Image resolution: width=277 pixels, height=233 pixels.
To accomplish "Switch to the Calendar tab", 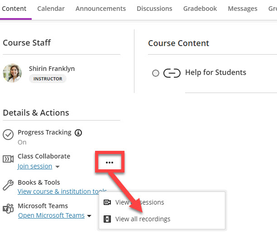I will click(51, 9).
